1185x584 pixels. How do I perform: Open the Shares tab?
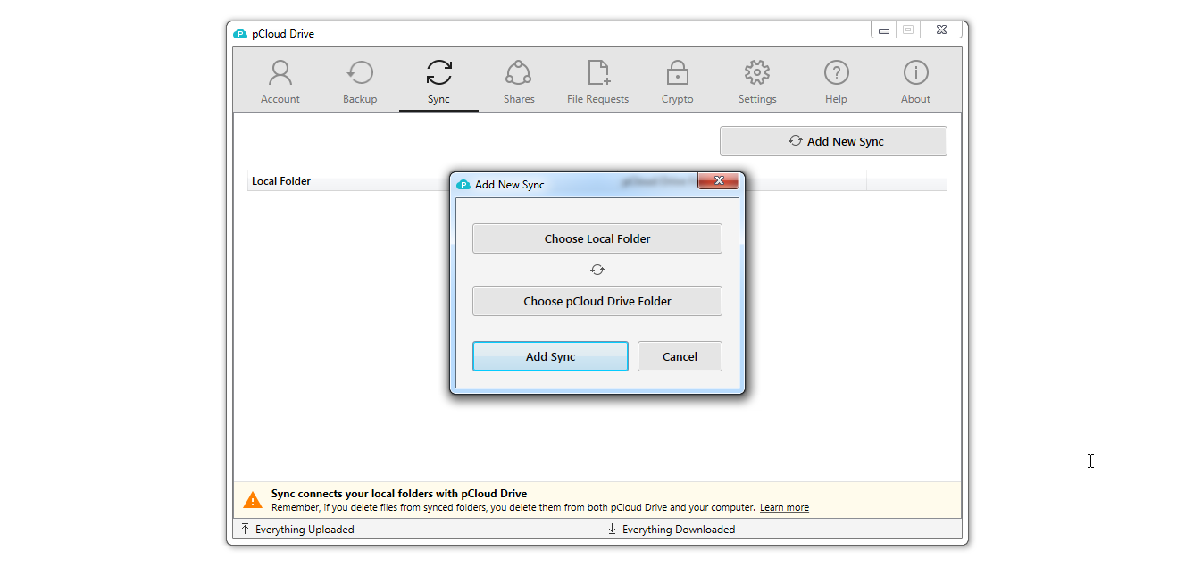point(518,82)
